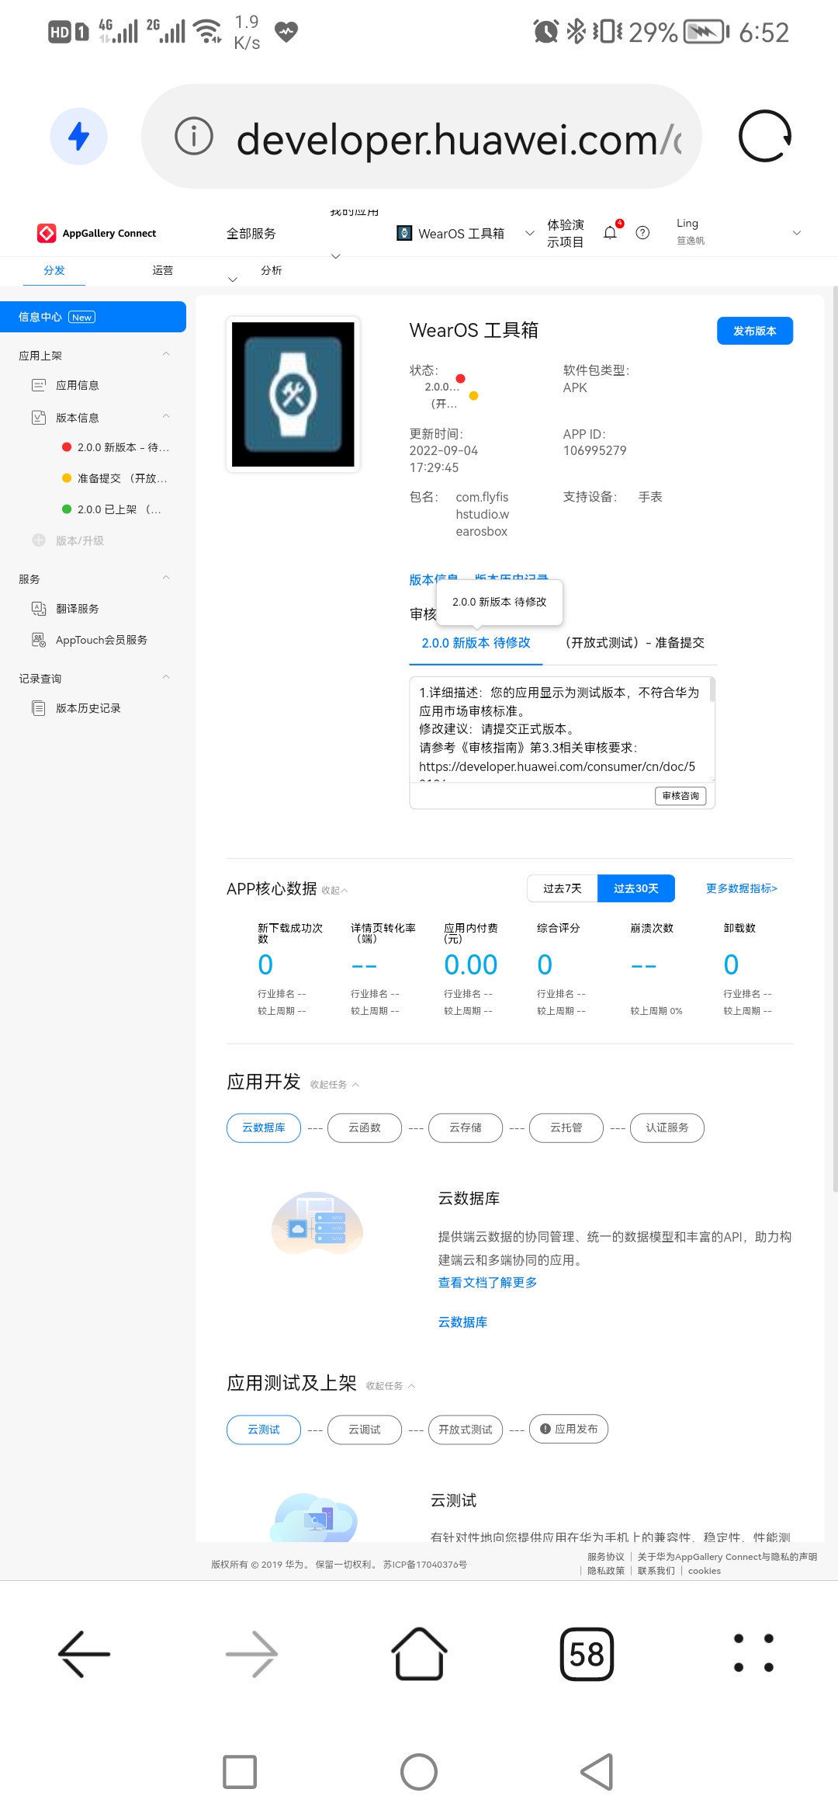Click the version/upgrade plus icon

point(39,540)
